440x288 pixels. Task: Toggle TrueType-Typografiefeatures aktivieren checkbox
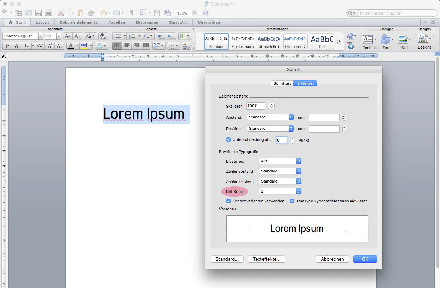292,201
